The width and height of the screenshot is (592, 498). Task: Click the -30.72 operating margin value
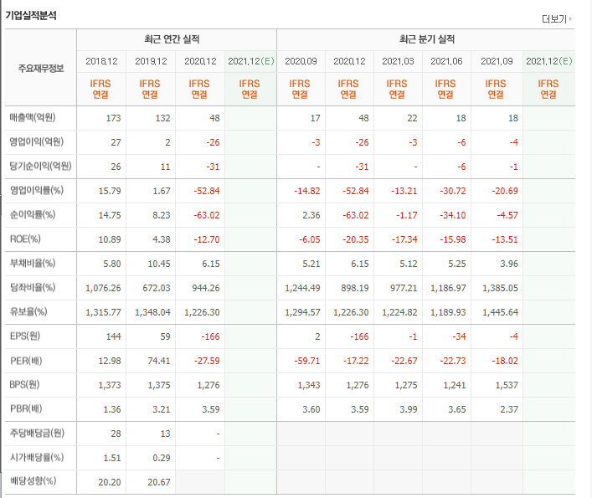click(x=453, y=191)
